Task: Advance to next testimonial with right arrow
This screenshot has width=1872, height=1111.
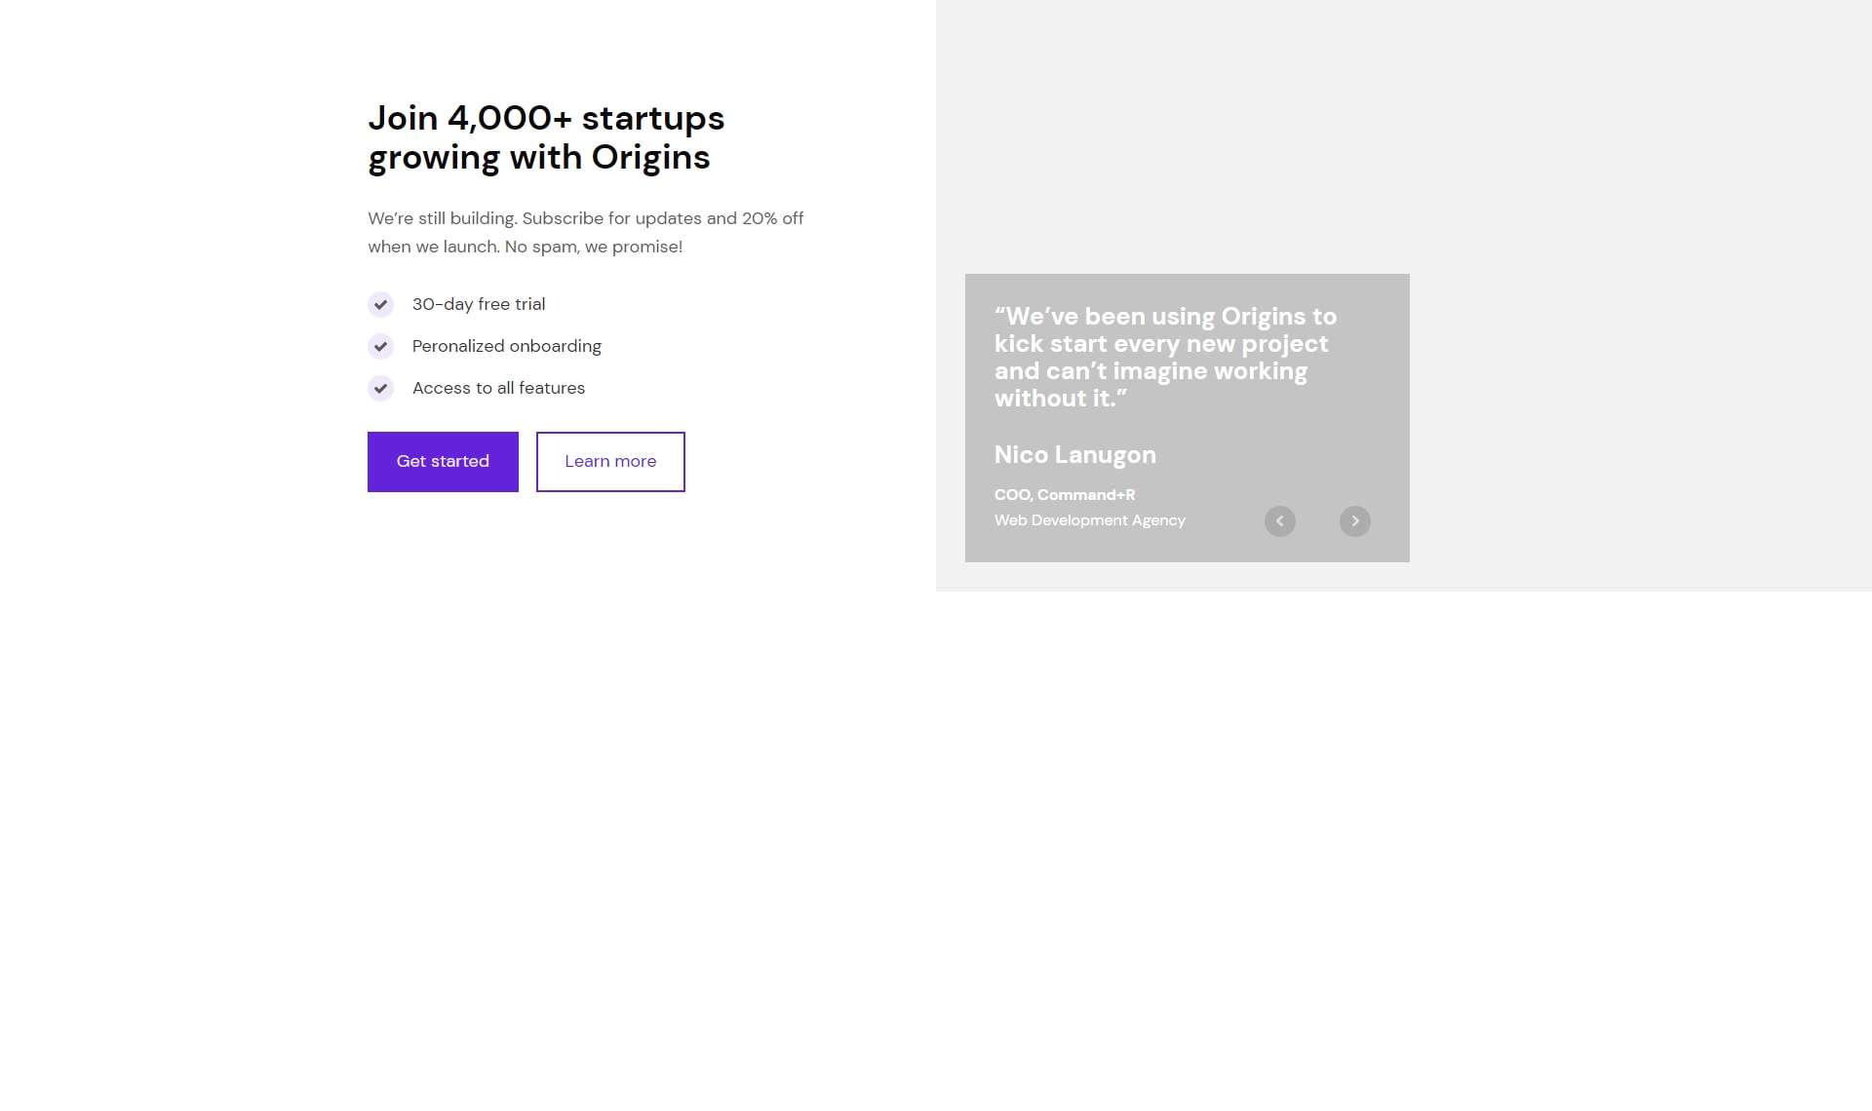Action: pos(1355,521)
